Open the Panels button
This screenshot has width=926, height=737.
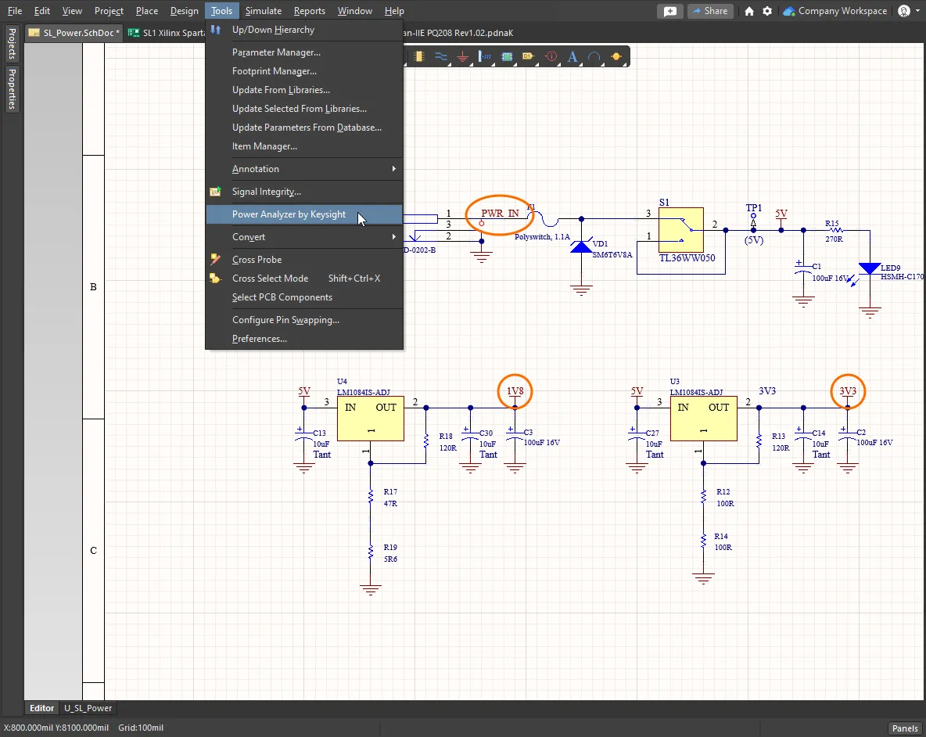coord(905,728)
